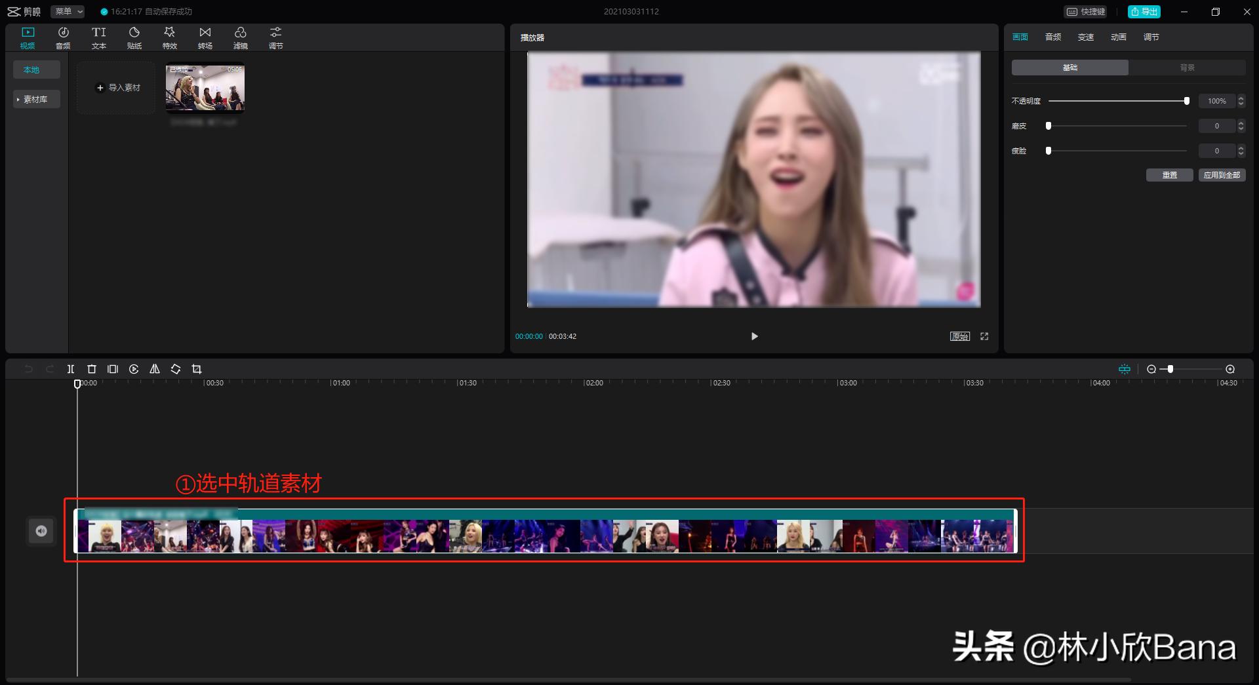Toggle fullscreen preview in player

tap(984, 336)
